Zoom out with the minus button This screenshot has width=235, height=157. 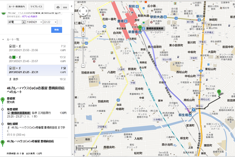[x=83, y=65]
